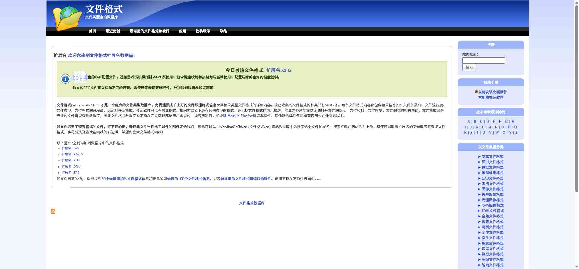Viewport: 579px width, 269px height.
Task: Open 最常用的文件格式和软件 navigation item
Action: pos(149,31)
